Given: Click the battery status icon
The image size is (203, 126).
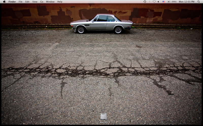Looking at the screenshot, I should coord(169,2).
